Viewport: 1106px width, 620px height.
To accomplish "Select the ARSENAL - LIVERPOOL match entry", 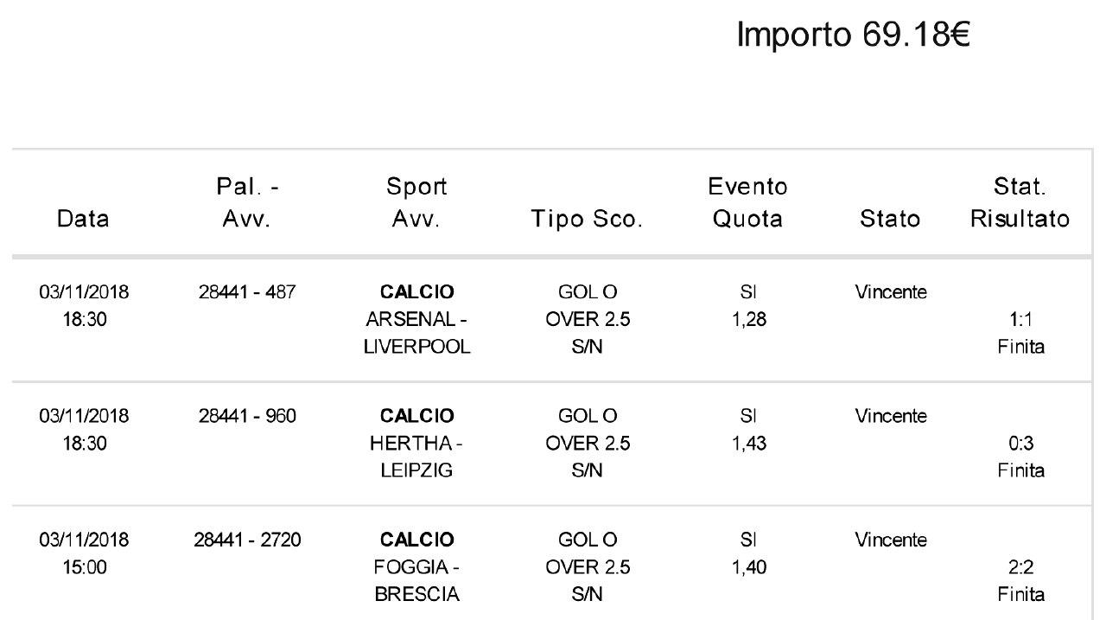I will click(417, 333).
